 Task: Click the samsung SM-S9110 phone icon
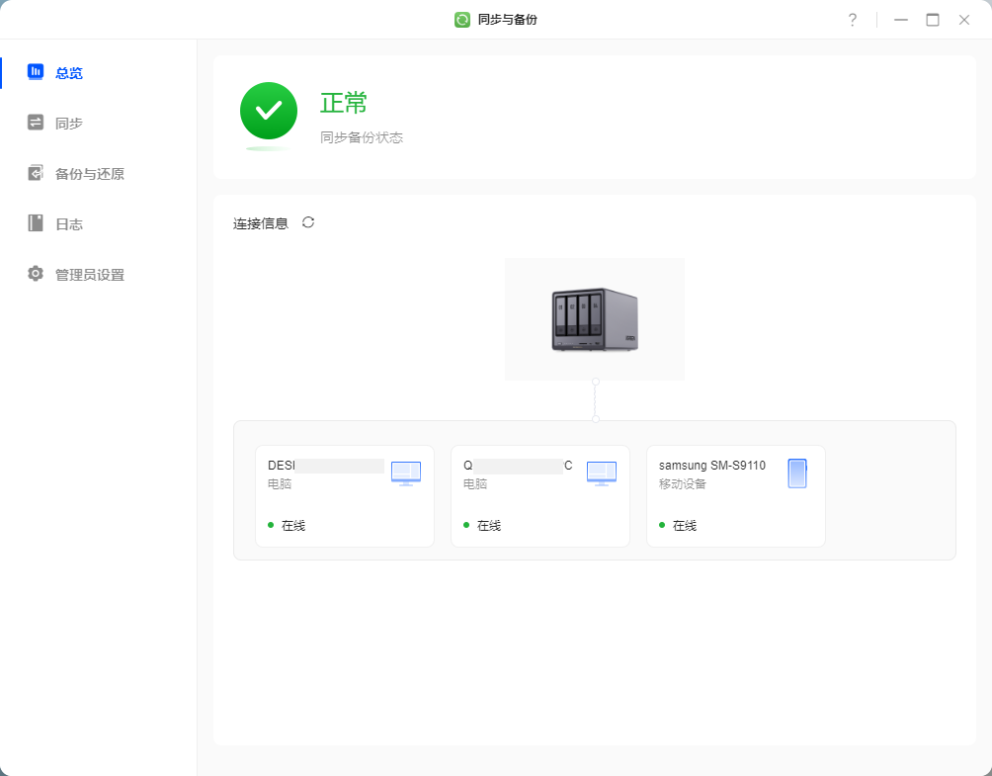pos(797,474)
